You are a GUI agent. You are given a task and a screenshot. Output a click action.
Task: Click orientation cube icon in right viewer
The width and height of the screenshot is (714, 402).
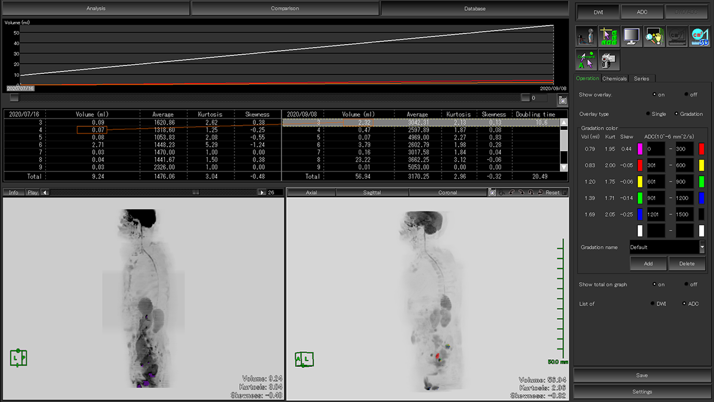coord(305,359)
